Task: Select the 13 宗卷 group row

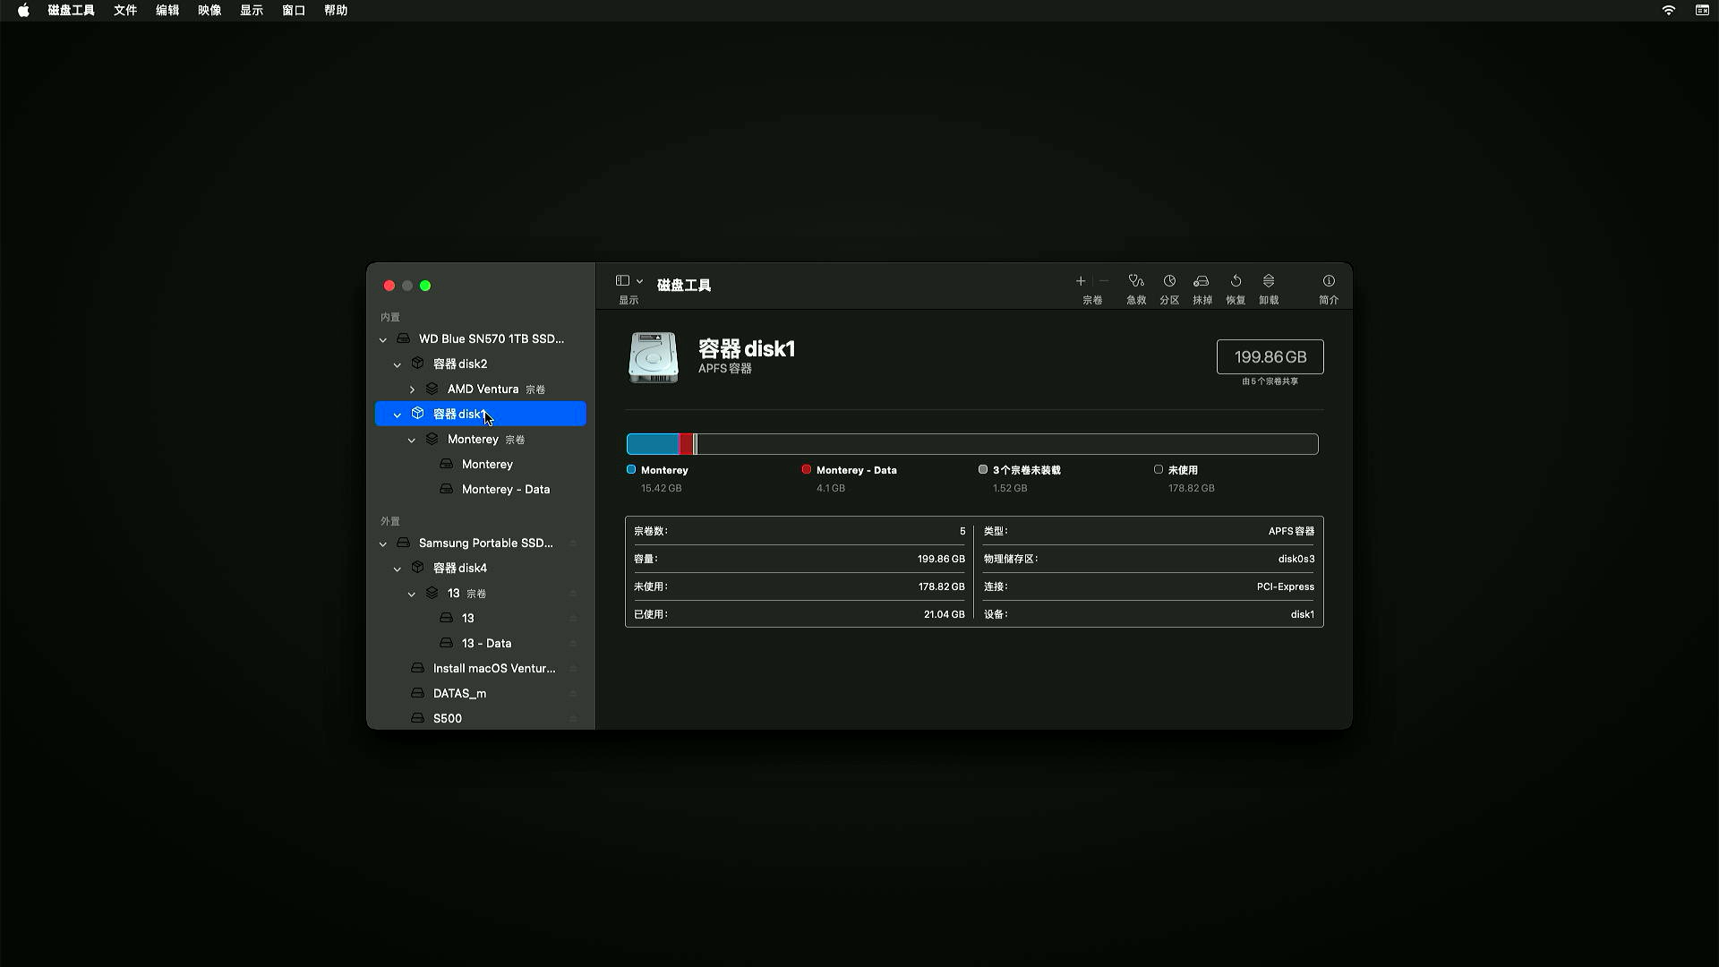Action: click(481, 594)
